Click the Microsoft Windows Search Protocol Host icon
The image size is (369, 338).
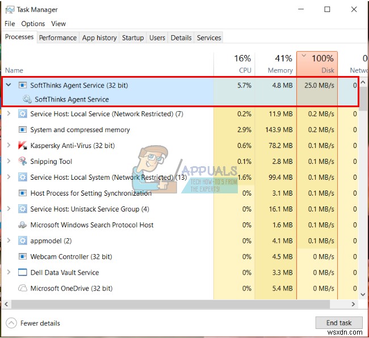[23, 225]
